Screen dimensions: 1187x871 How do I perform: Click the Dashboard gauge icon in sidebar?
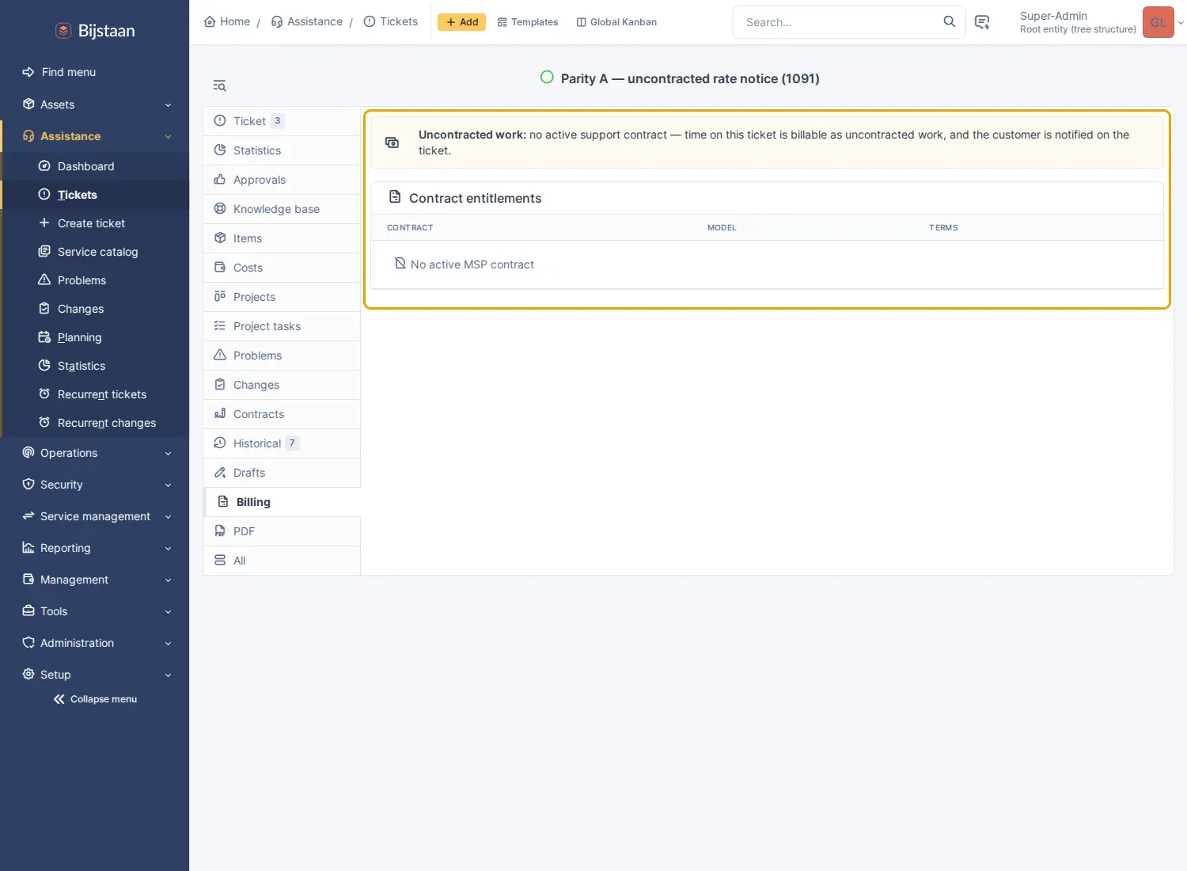[44, 166]
